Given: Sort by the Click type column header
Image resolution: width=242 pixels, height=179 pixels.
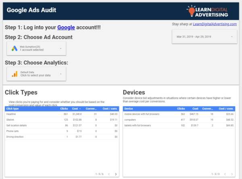Looking at the screenshot, I should point(13,109).
